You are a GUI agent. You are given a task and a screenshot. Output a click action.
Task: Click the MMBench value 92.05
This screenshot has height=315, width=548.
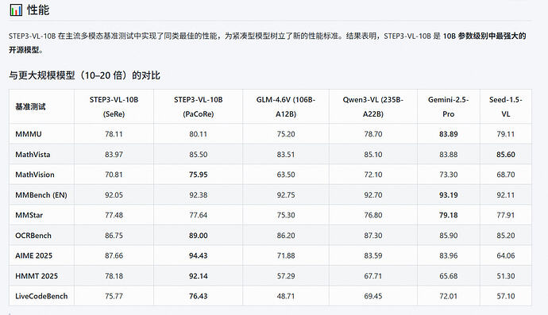click(x=114, y=195)
